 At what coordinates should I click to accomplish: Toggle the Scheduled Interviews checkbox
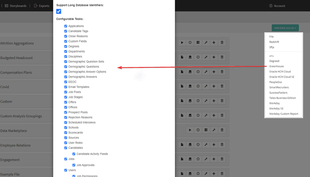[66, 122]
